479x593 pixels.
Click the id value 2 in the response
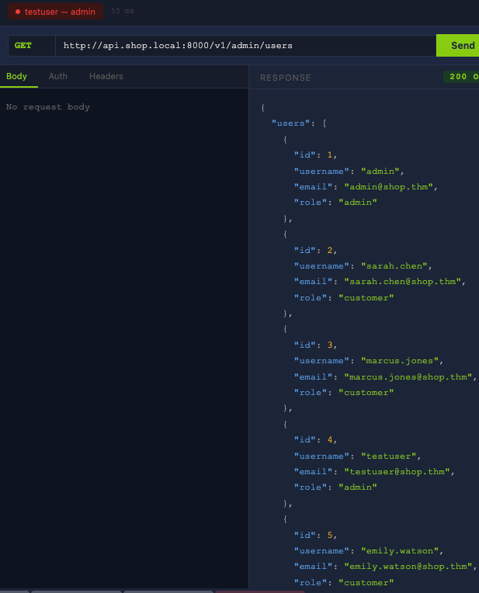(x=329, y=250)
